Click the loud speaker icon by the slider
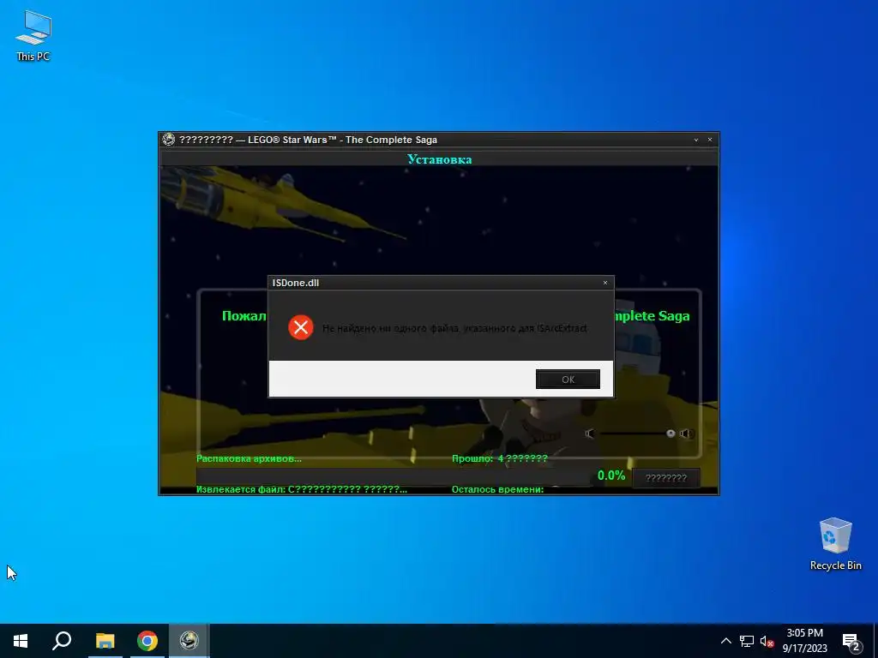The image size is (878, 658). point(687,434)
